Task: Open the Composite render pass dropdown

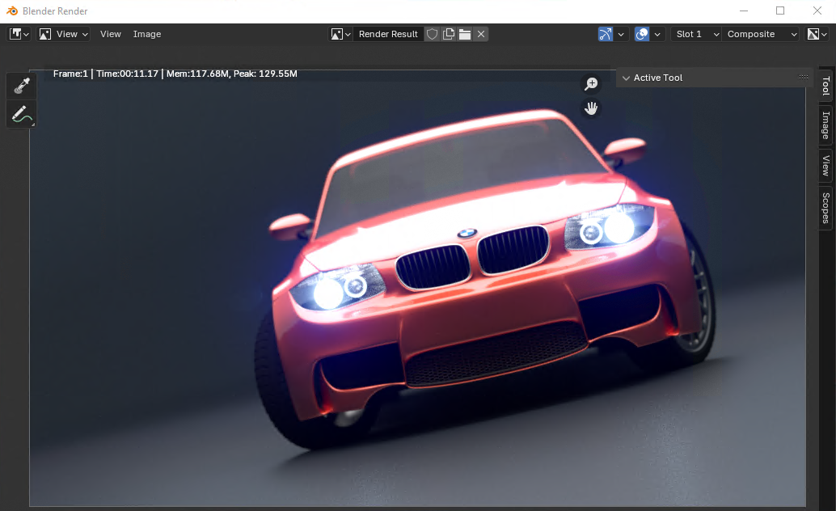Action: coord(760,34)
